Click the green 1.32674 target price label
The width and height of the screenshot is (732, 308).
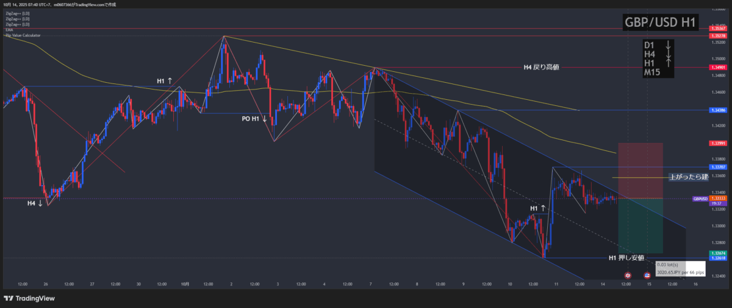coord(718,253)
